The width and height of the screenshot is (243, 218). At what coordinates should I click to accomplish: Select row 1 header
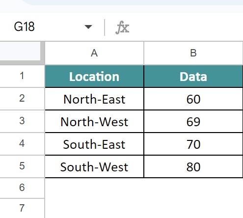[x=22, y=76]
